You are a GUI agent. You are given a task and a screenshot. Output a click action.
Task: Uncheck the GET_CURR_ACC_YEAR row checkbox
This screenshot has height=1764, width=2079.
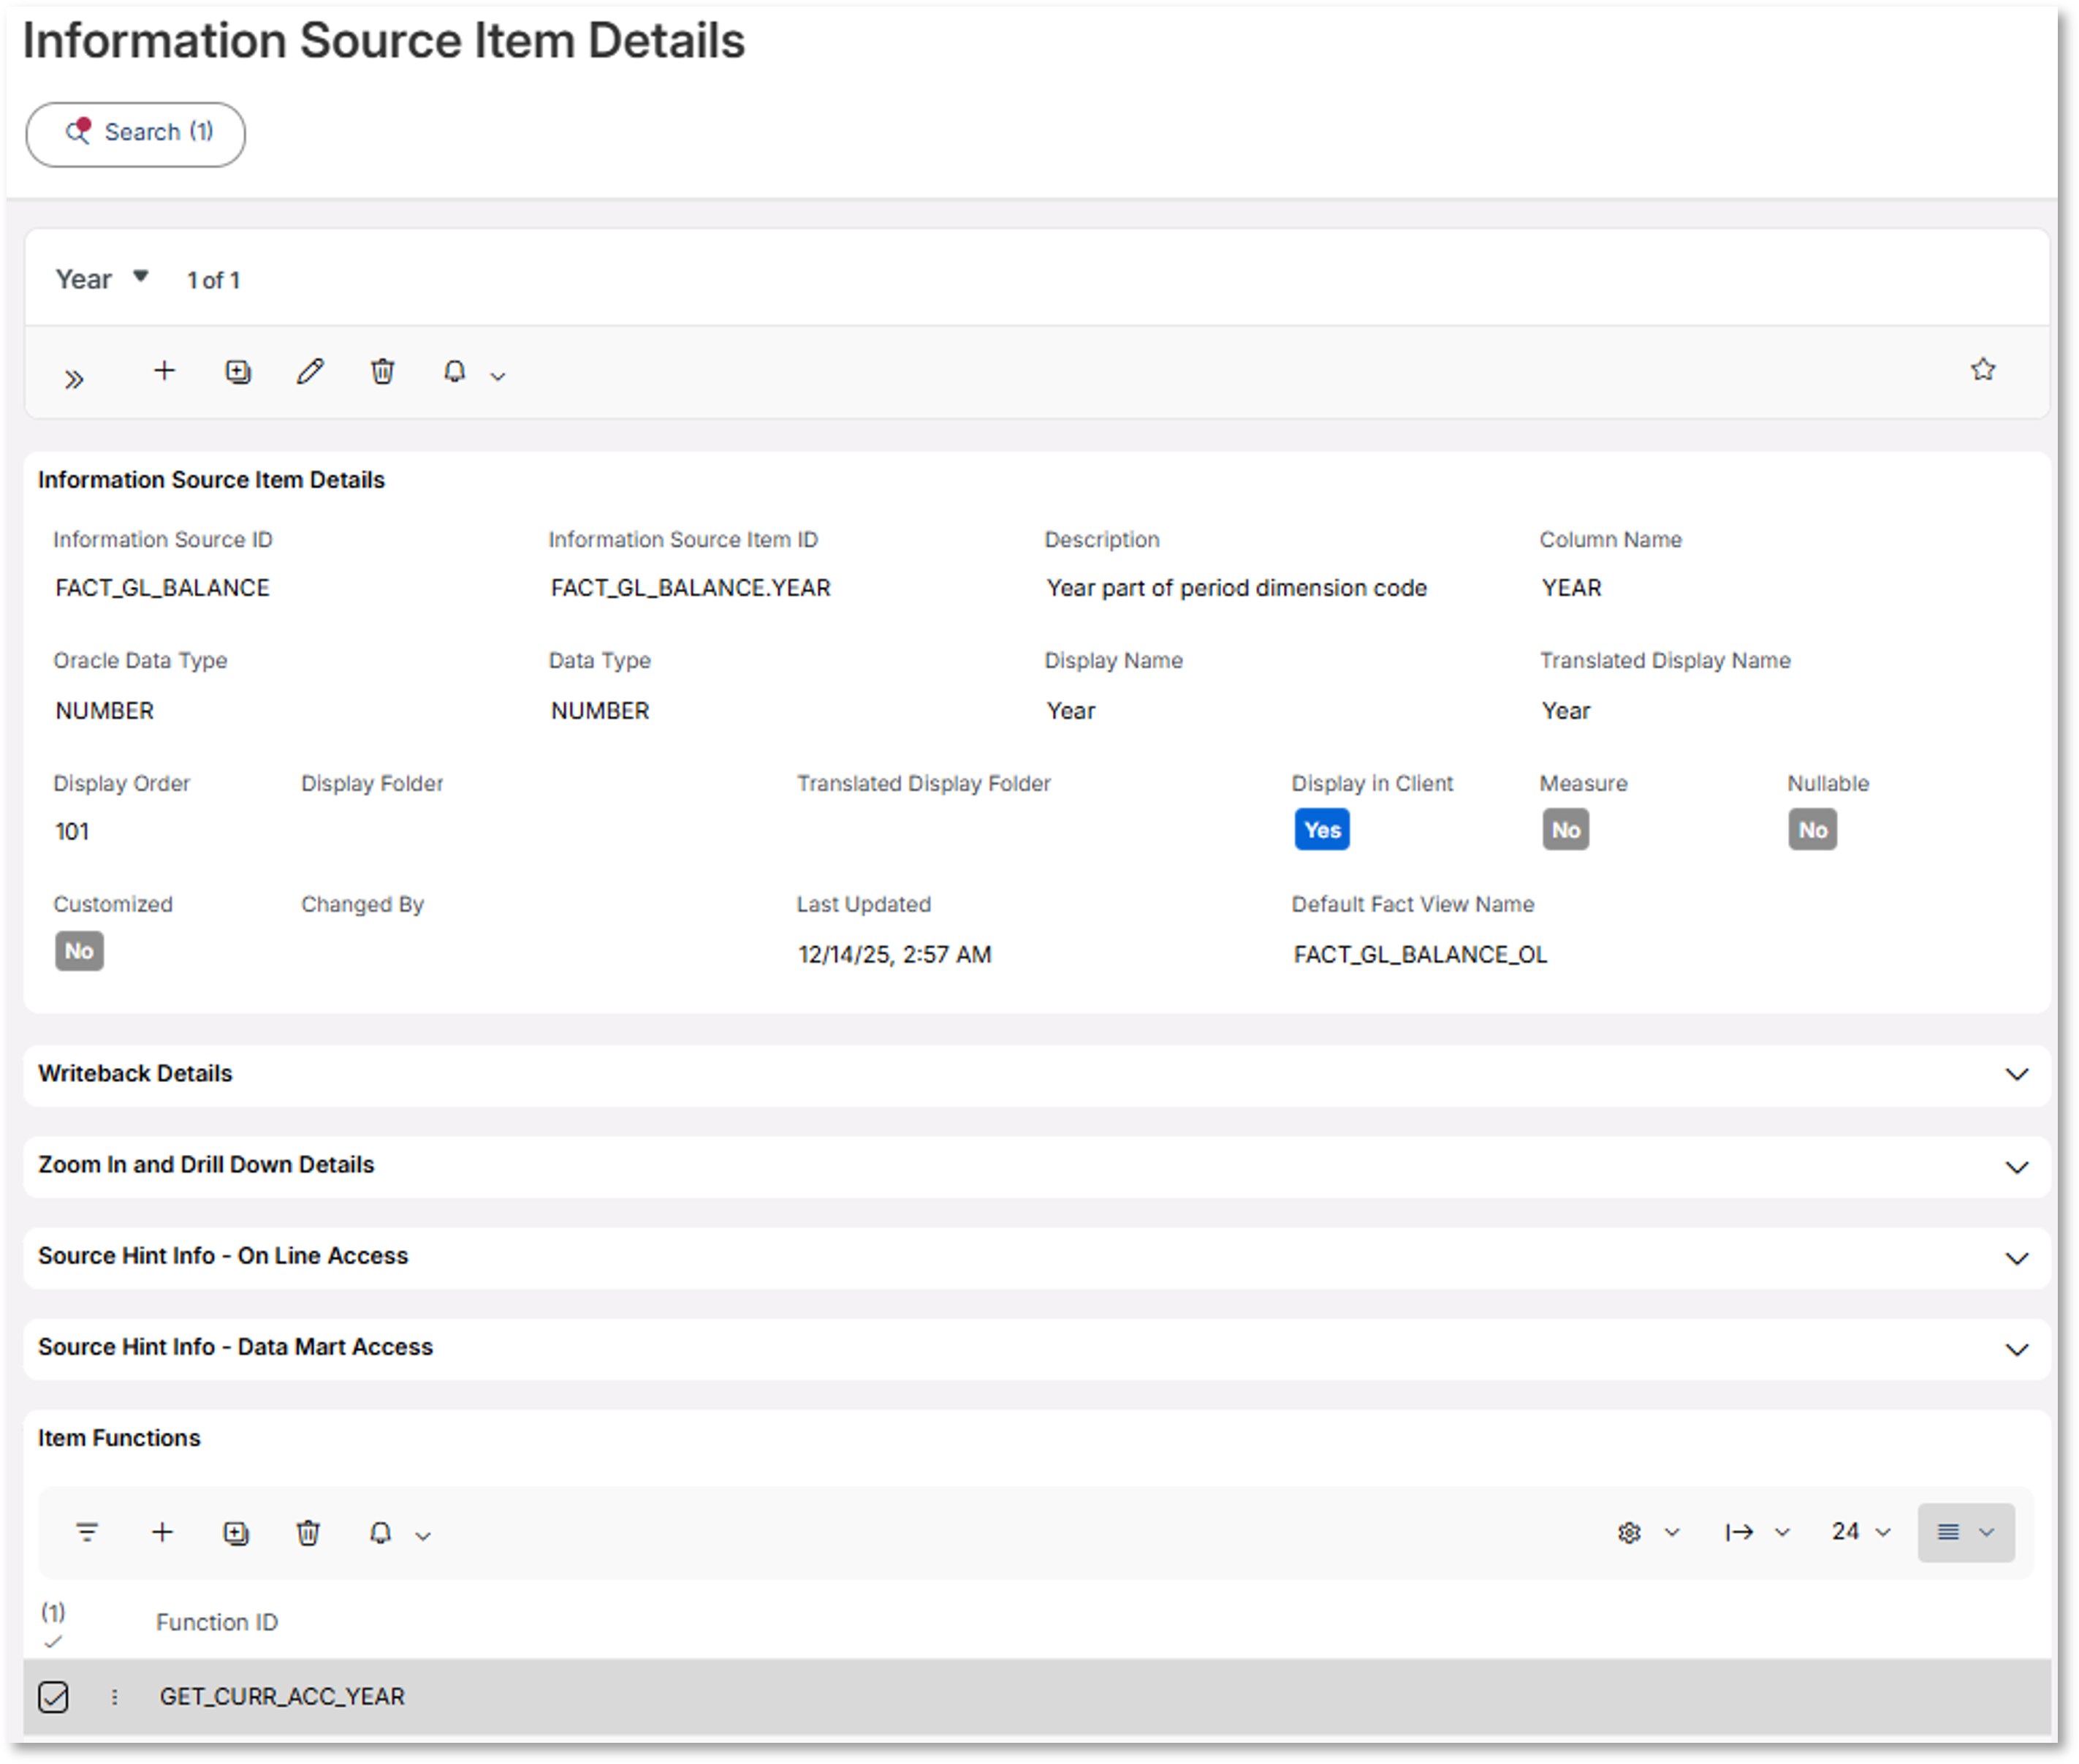click(x=53, y=1697)
